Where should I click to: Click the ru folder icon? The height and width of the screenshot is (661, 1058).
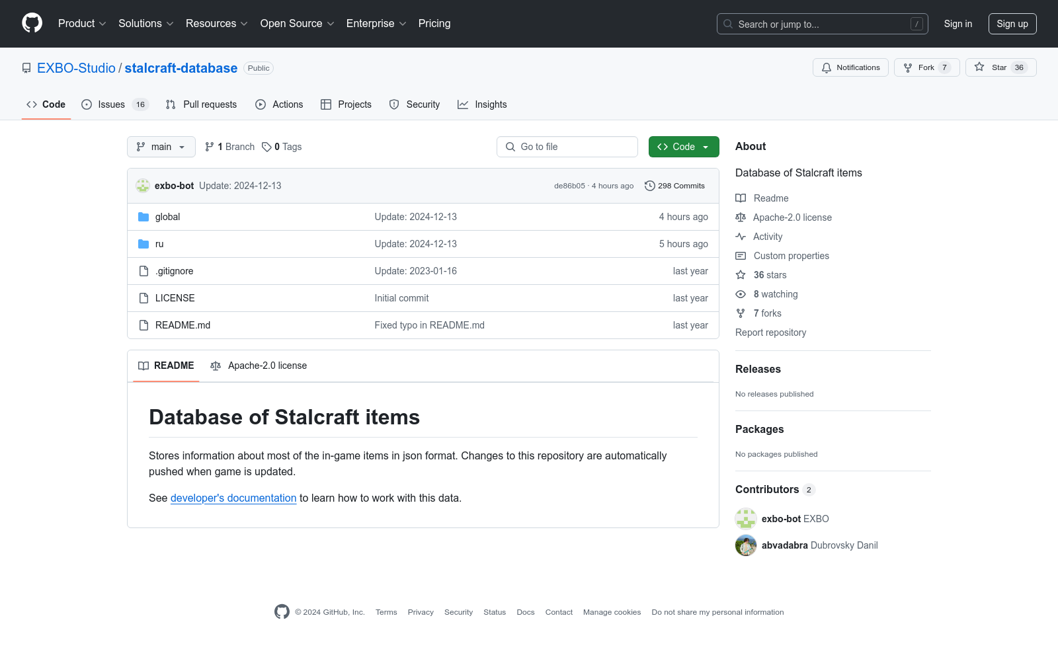[x=143, y=244]
